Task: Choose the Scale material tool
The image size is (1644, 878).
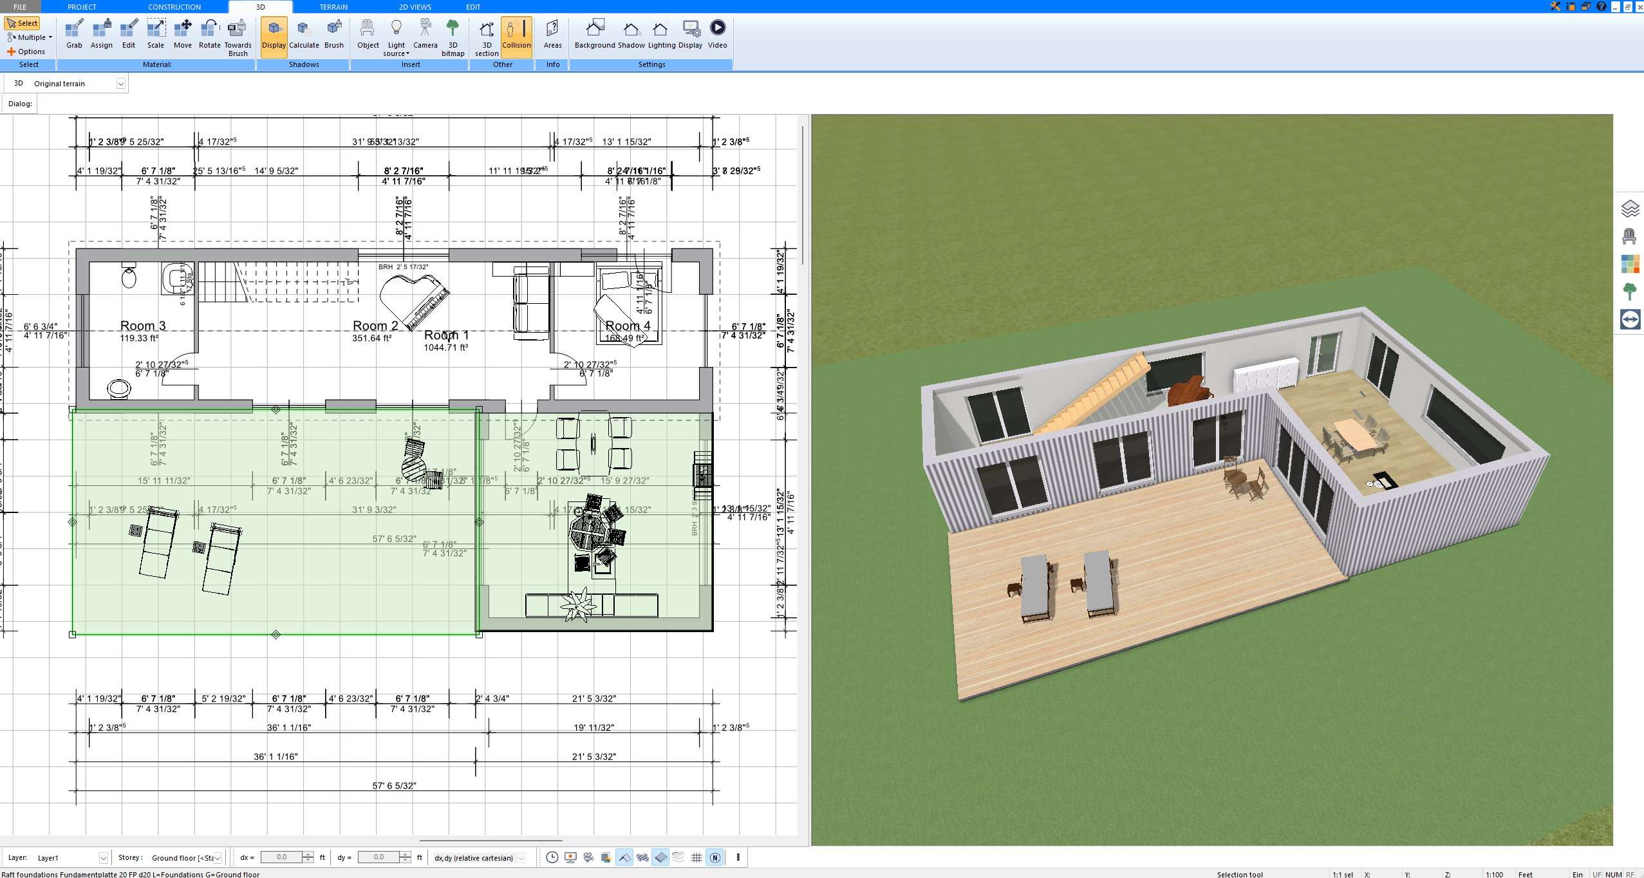Action: click(156, 35)
